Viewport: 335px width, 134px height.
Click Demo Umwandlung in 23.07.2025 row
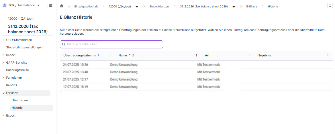tap(124, 72)
